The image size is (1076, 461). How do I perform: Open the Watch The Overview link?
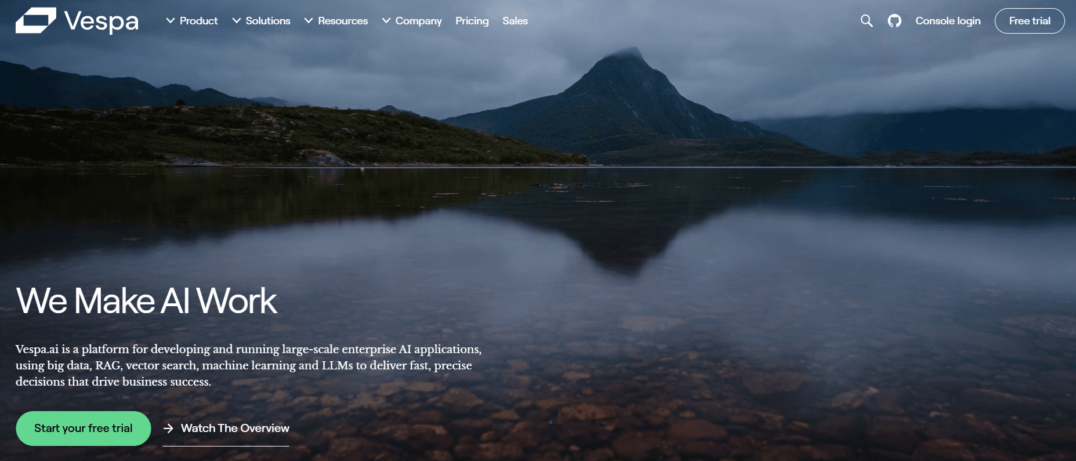click(x=226, y=429)
